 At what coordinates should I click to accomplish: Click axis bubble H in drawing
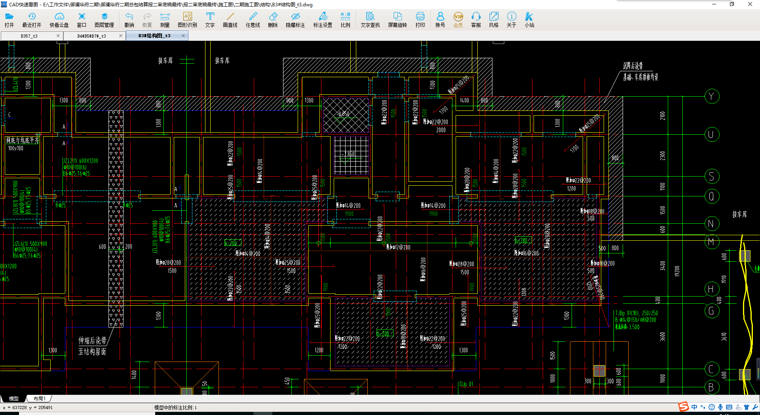(x=711, y=289)
